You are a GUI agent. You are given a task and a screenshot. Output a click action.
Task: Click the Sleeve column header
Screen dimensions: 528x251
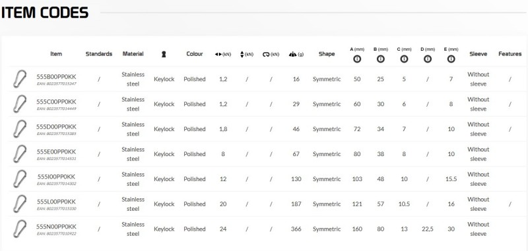[x=478, y=54]
